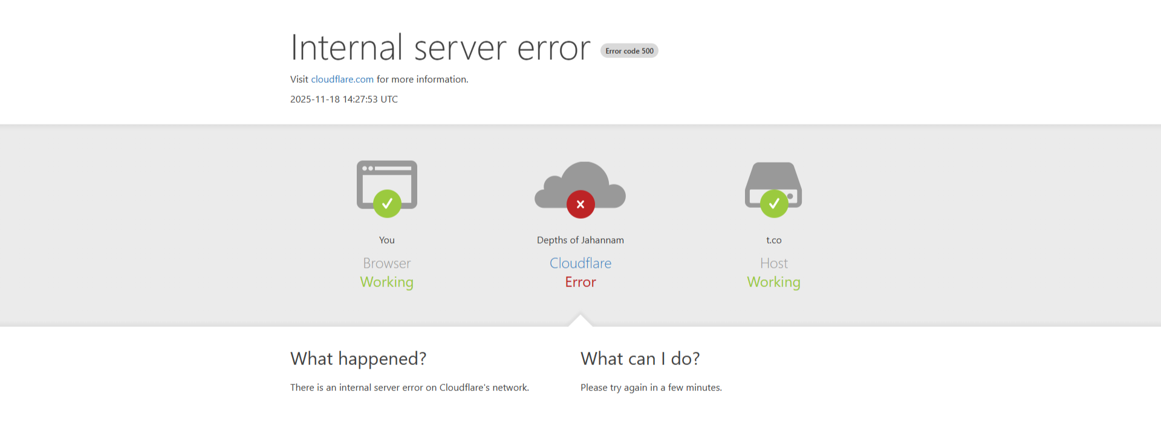Click the Cloudflare link under the cloud icon
Viewport: 1161px width, 423px height.
580,263
